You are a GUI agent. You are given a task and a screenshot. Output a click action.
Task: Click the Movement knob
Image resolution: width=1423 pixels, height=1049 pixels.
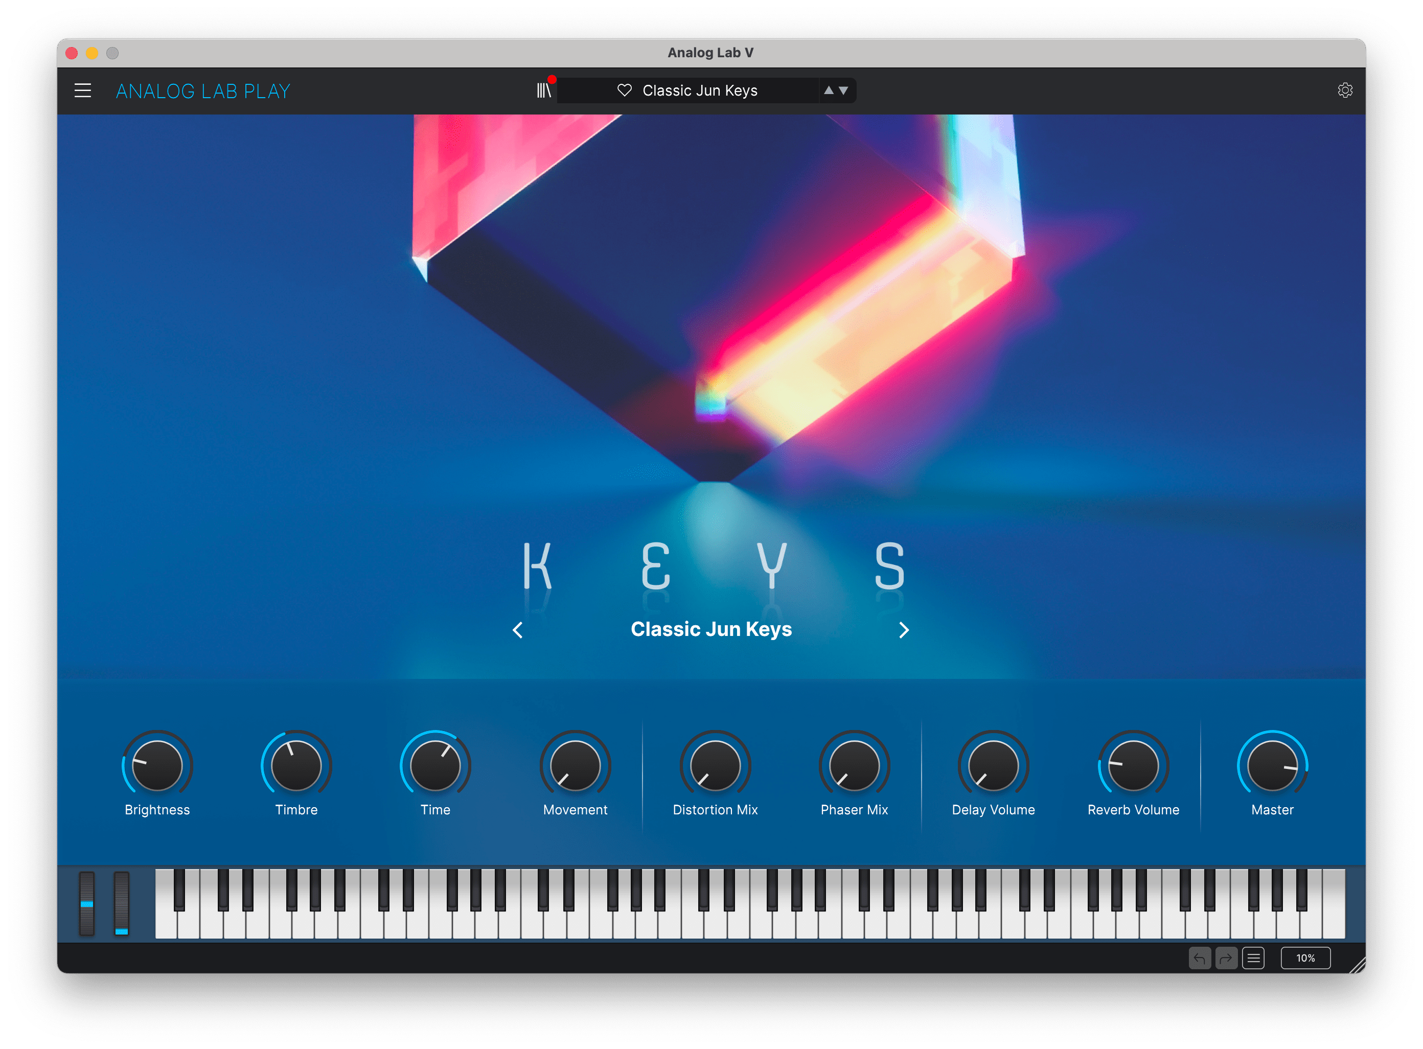click(x=576, y=765)
